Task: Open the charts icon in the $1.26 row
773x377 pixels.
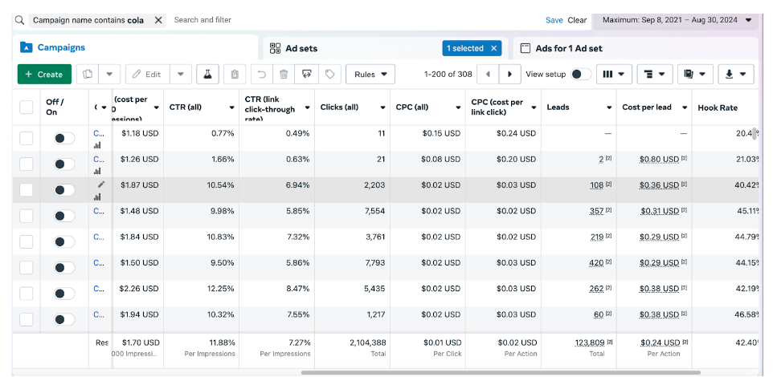Action: coord(97,172)
